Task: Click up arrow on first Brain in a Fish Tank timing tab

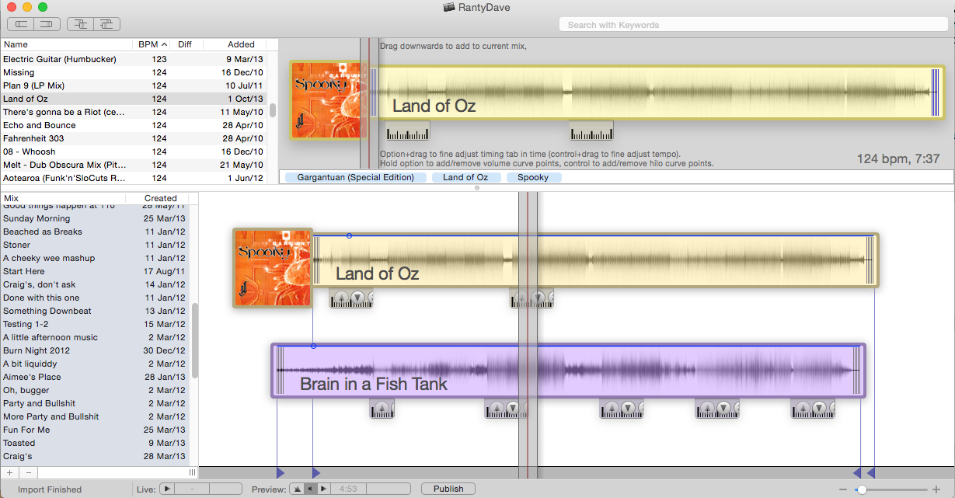Action: [383, 408]
